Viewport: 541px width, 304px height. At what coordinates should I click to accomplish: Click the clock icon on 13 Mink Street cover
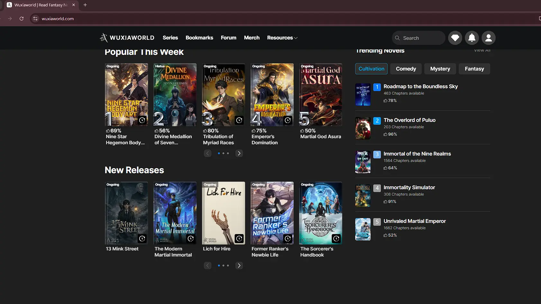tap(142, 239)
